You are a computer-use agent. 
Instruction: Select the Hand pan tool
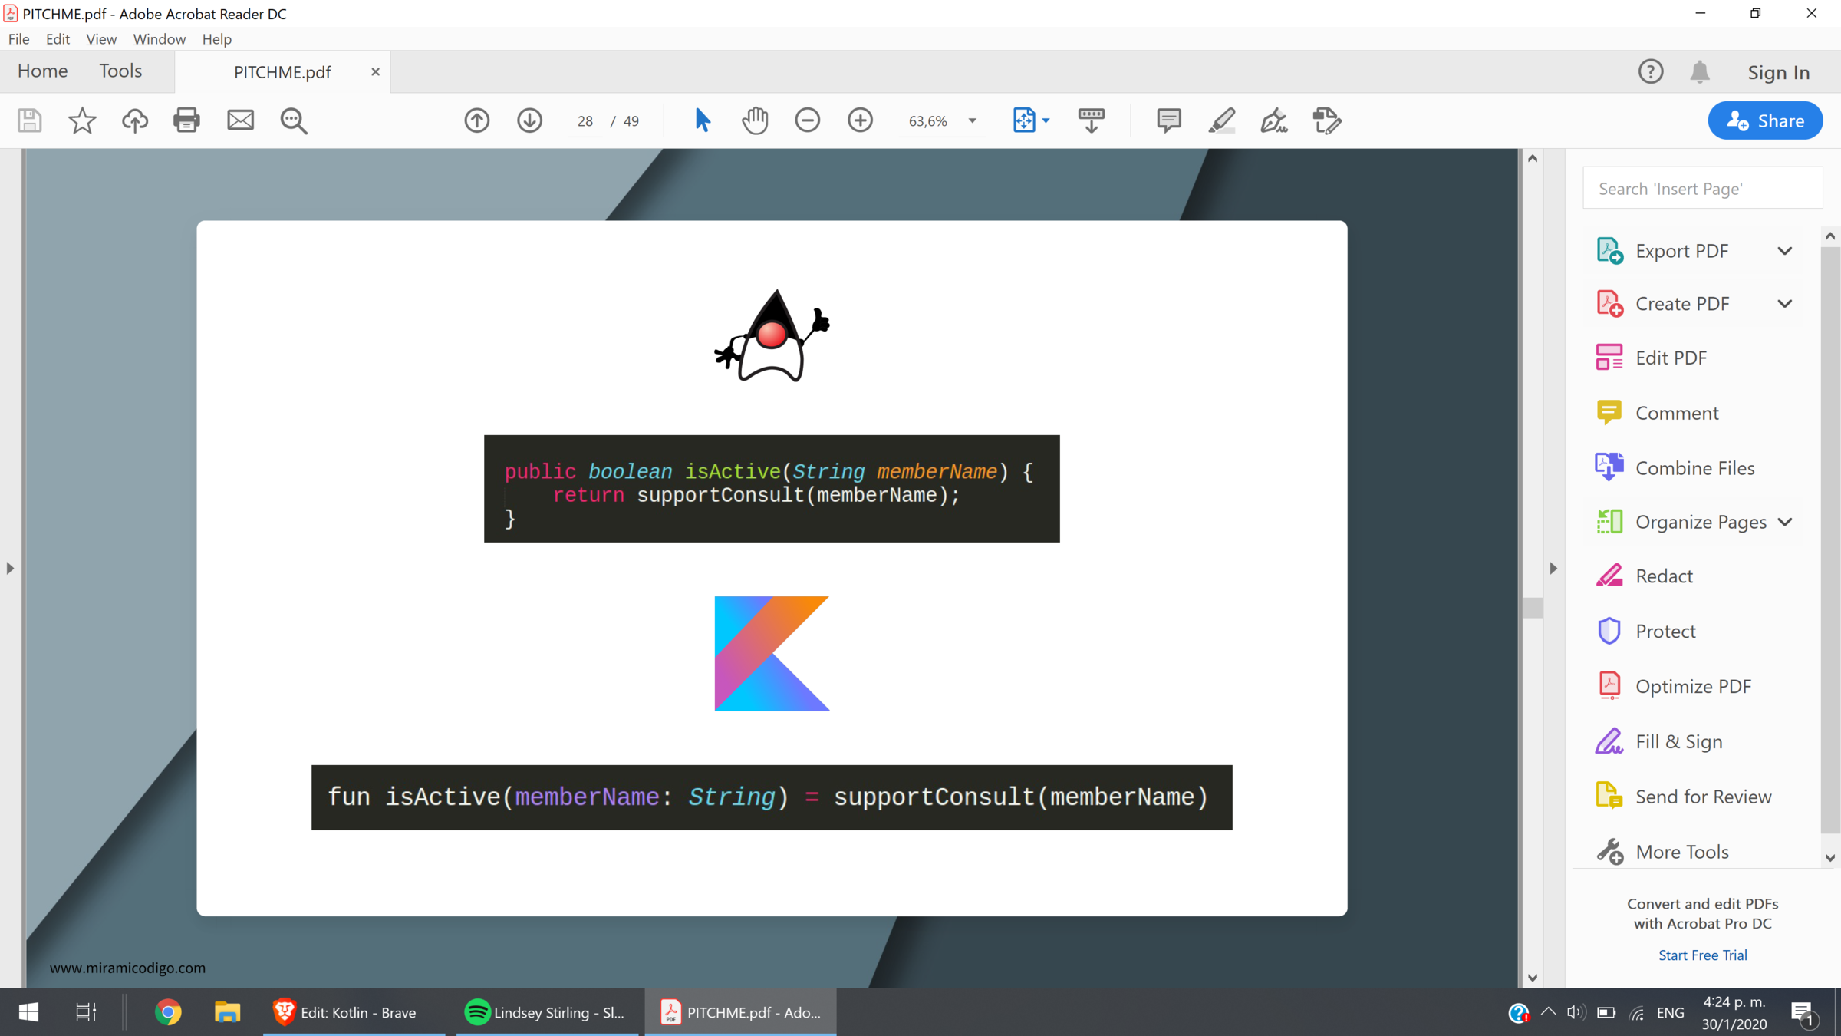[755, 120]
